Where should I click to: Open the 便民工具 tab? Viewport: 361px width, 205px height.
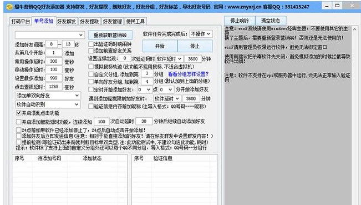(135, 22)
